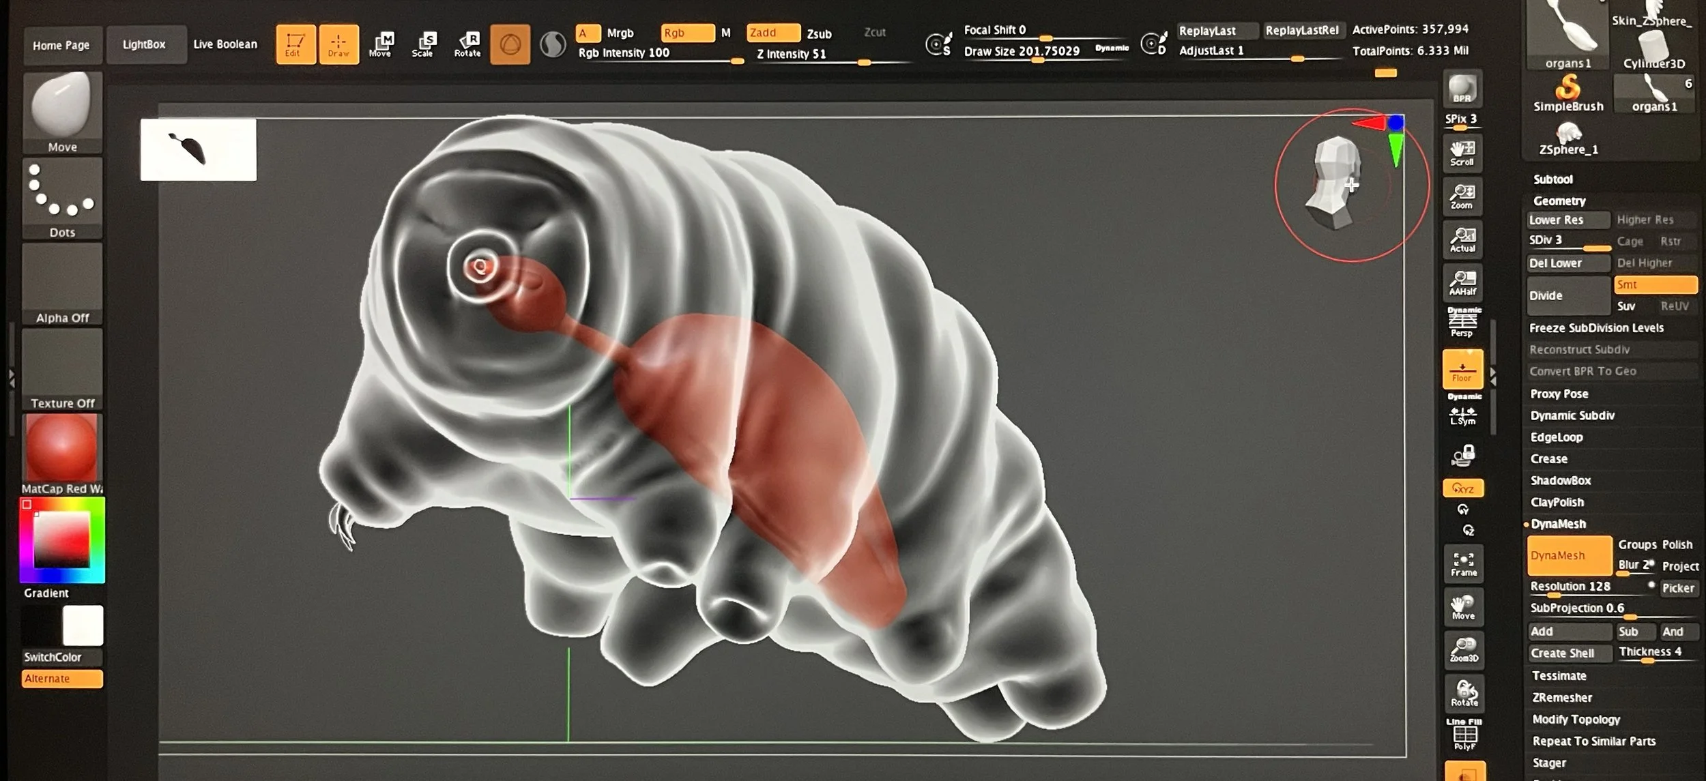The image size is (1706, 781).
Task: Click the Rotate icon in right shelf
Action: tap(1463, 692)
